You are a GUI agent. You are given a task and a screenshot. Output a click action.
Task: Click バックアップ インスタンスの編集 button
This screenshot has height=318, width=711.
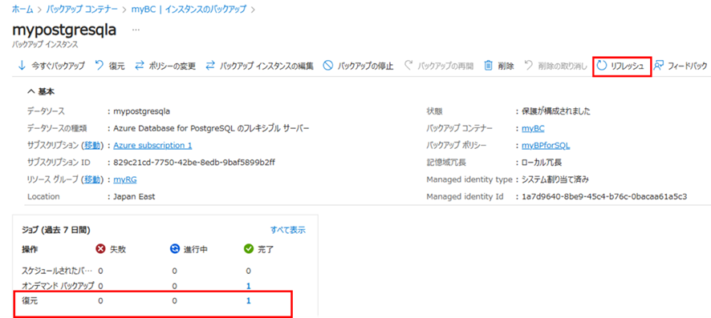point(259,66)
